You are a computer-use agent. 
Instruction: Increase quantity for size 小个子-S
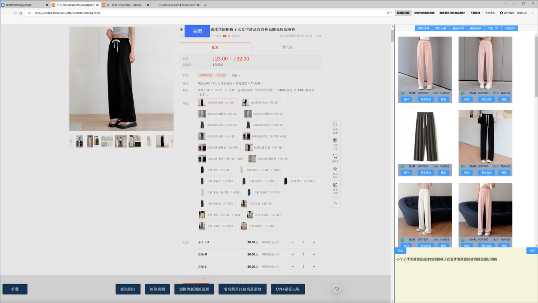[314, 242]
